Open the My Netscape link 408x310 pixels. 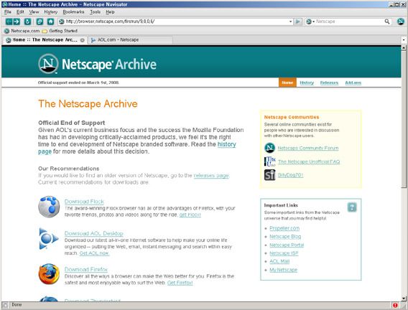tap(283, 270)
